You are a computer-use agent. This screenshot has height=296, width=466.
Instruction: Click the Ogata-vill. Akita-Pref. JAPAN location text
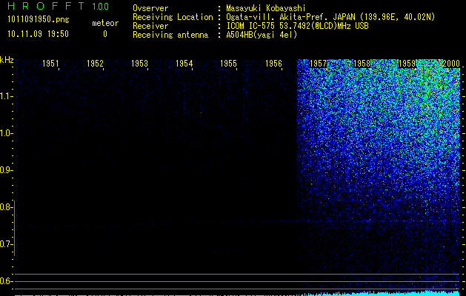[x=330, y=17]
